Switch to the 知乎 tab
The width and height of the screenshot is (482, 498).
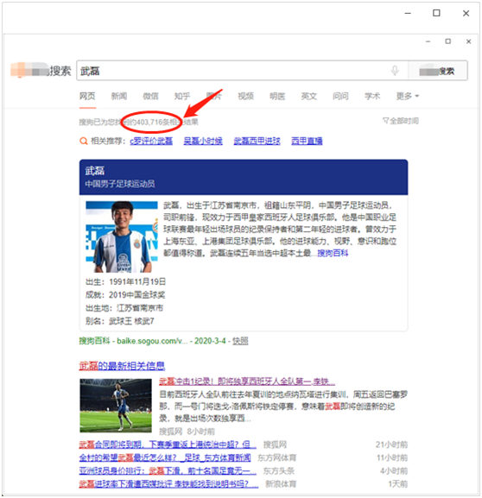pyautogui.click(x=182, y=96)
